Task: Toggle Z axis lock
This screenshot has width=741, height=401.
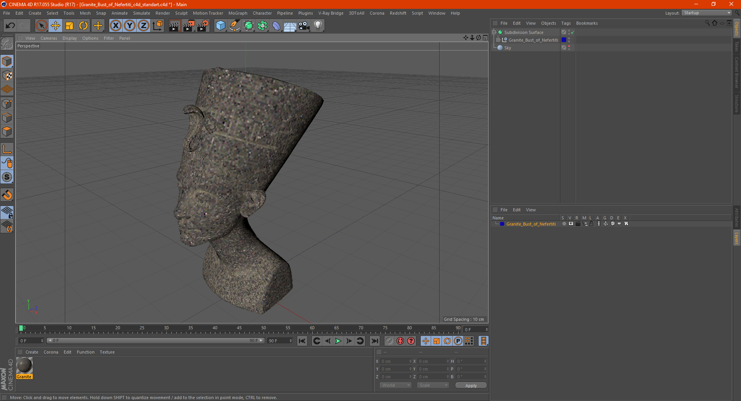Action: pos(144,26)
